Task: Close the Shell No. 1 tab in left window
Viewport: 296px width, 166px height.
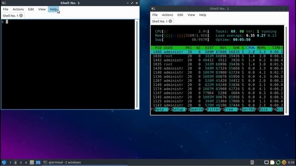Action: (21, 16)
